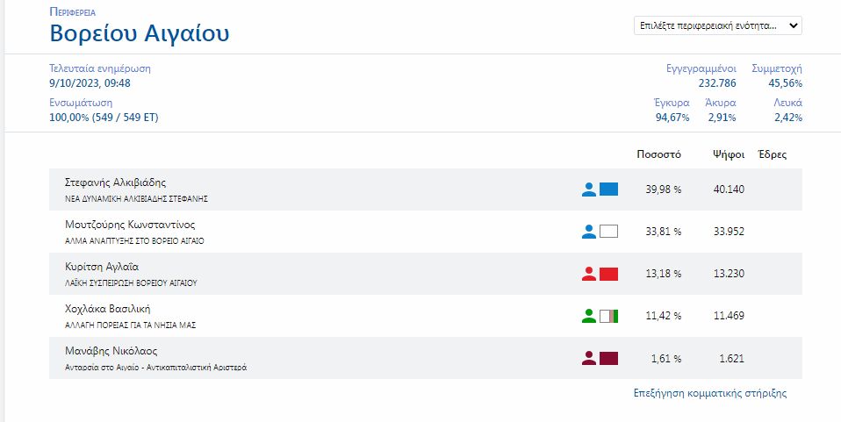Open the Επιλέξτε περιφερειακή ενότητα dropdown
This screenshot has width=841, height=422.
(717, 25)
